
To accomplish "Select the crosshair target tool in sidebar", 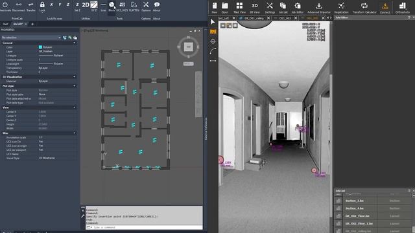I will click(213, 41).
